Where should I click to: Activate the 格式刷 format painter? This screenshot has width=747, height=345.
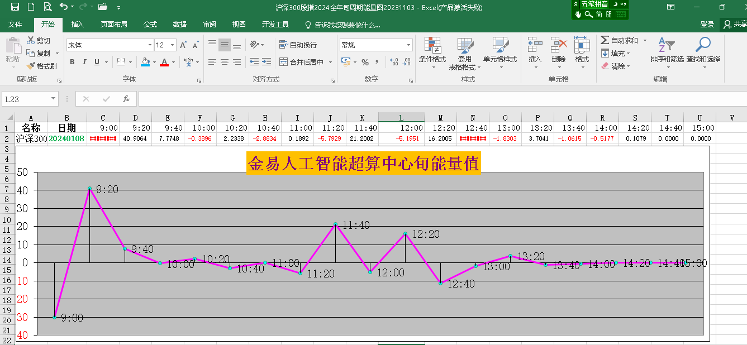(42, 66)
